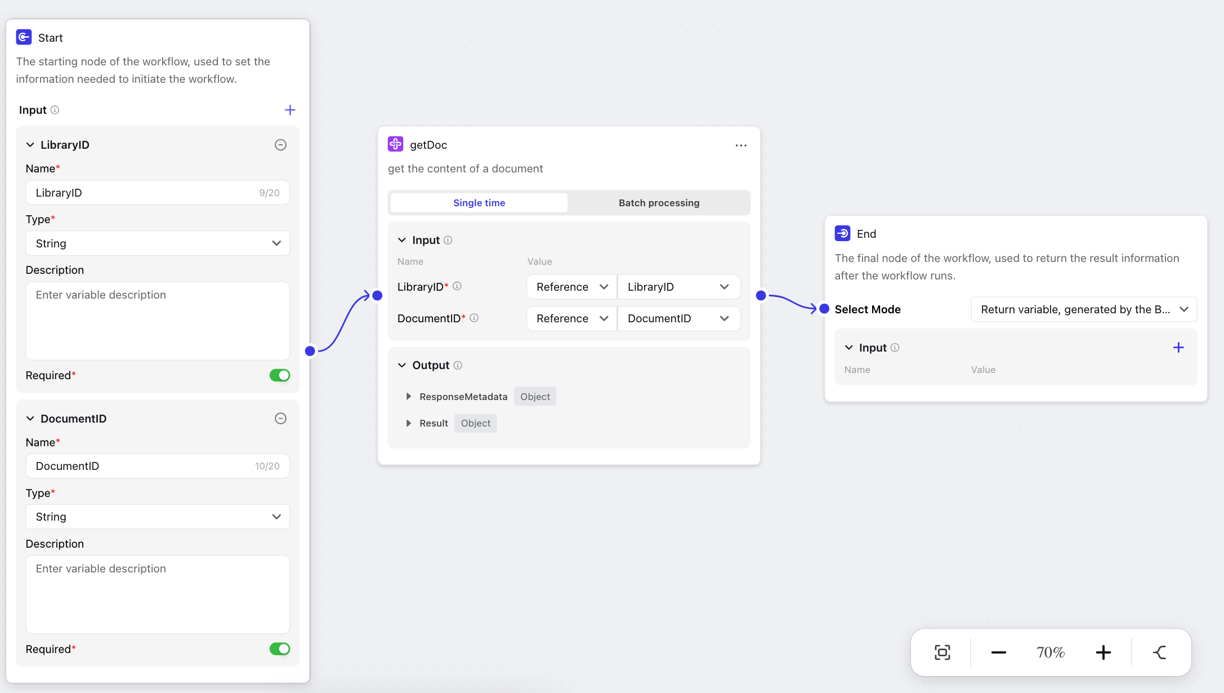Click the End node icon
Viewport: 1224px width, 693px height.
(842, 233)
